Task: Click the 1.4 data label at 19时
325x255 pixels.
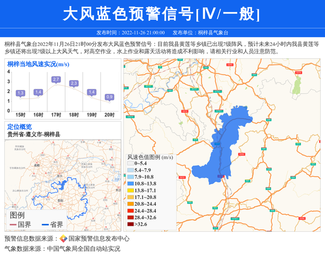Action: click(92, 92)
